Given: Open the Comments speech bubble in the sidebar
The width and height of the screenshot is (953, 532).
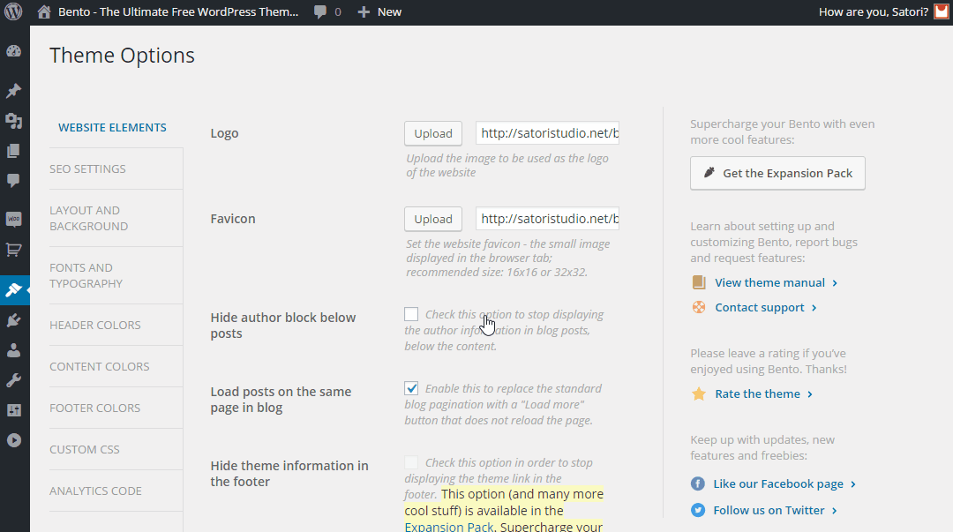Looking at the screenshot, I should click(13, 180).
